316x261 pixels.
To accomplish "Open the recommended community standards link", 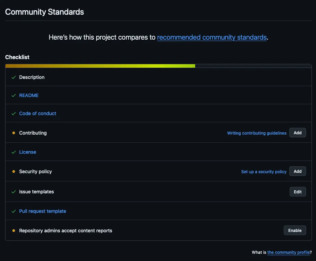I will 212,37.
